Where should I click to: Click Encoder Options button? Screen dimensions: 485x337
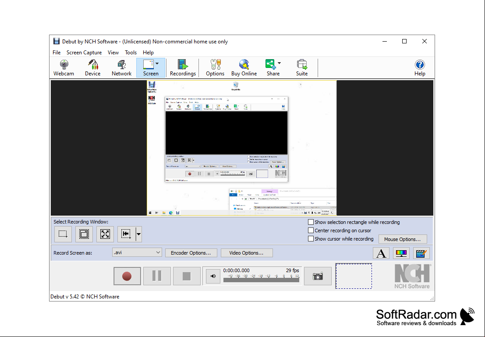point(191,253)
